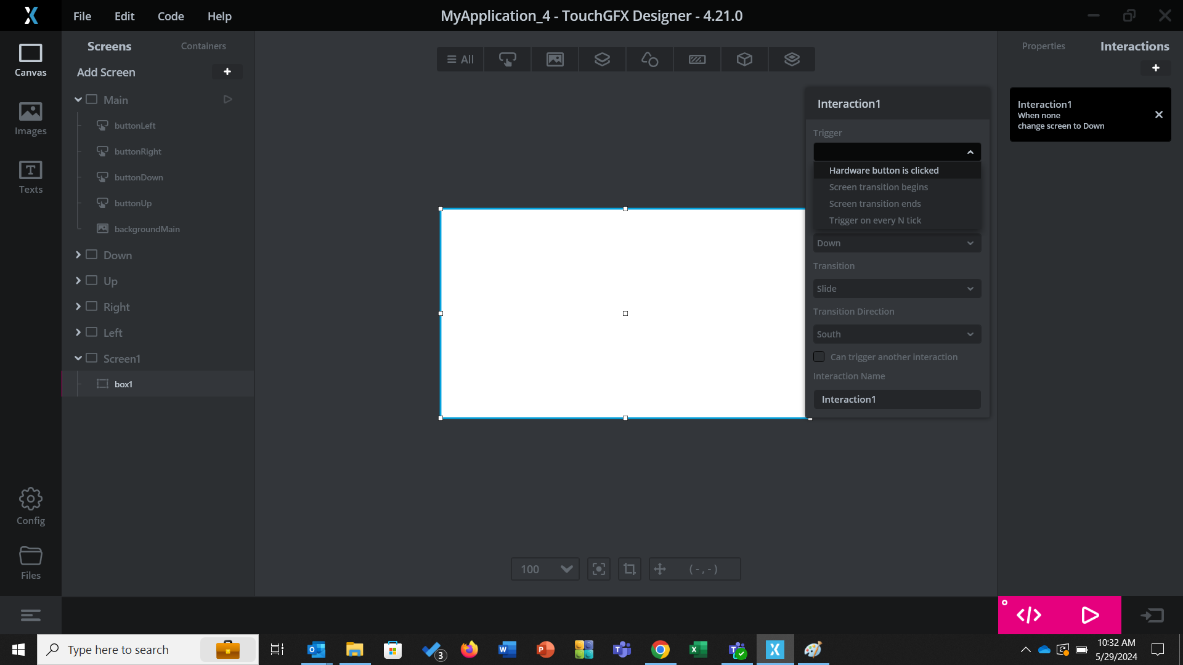
Task: Select the Canvas view in the left sidebar
Action: [30, 60]
